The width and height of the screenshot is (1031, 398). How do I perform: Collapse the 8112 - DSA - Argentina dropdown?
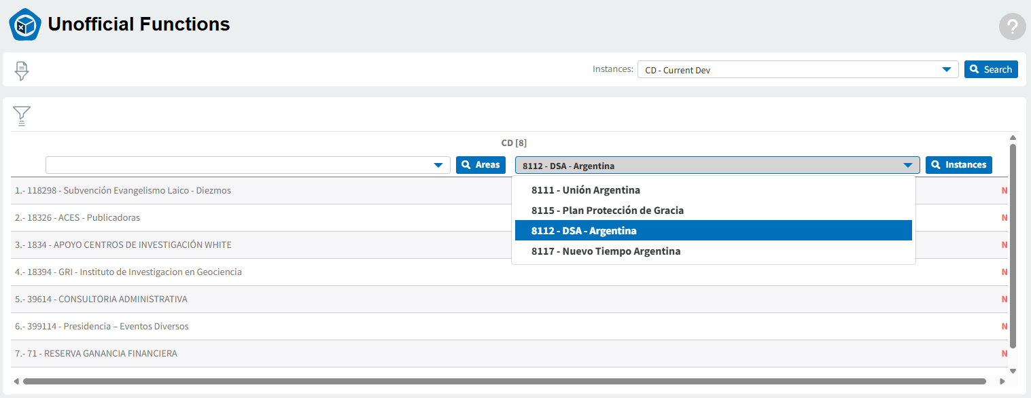coord(717,165)
